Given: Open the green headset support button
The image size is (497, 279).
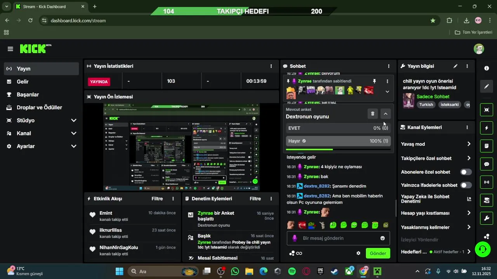Looking at the screenshot, I should [x=483, y=249].
